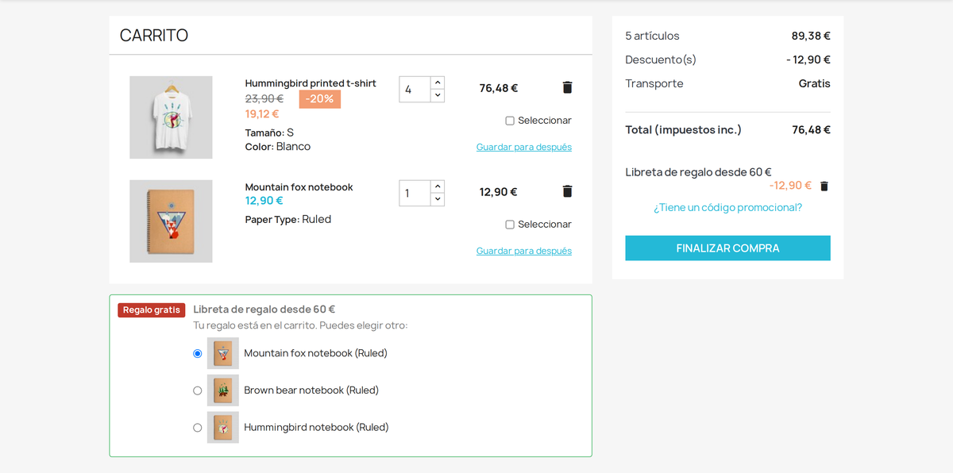Click the Total (impuestos inc.) label

(x=683, y=130)
